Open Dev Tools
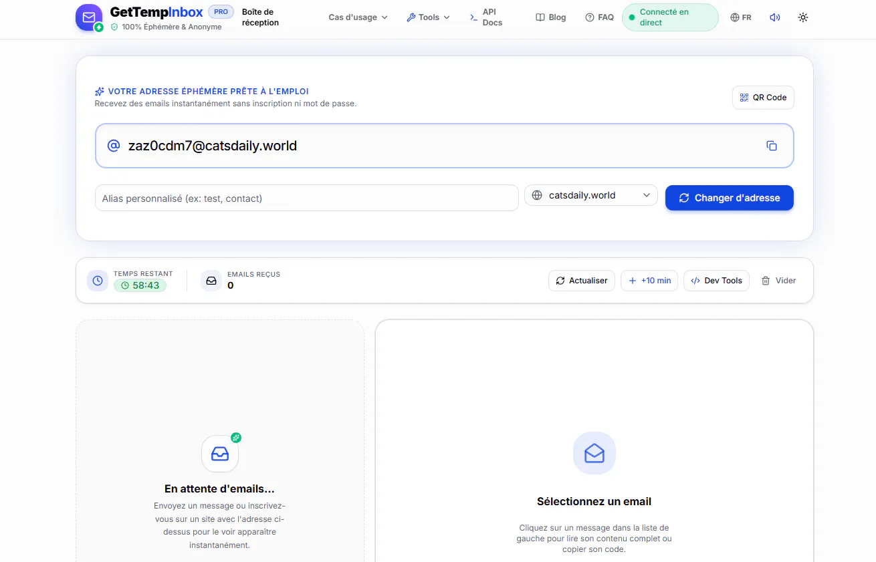 pos(716,281)
